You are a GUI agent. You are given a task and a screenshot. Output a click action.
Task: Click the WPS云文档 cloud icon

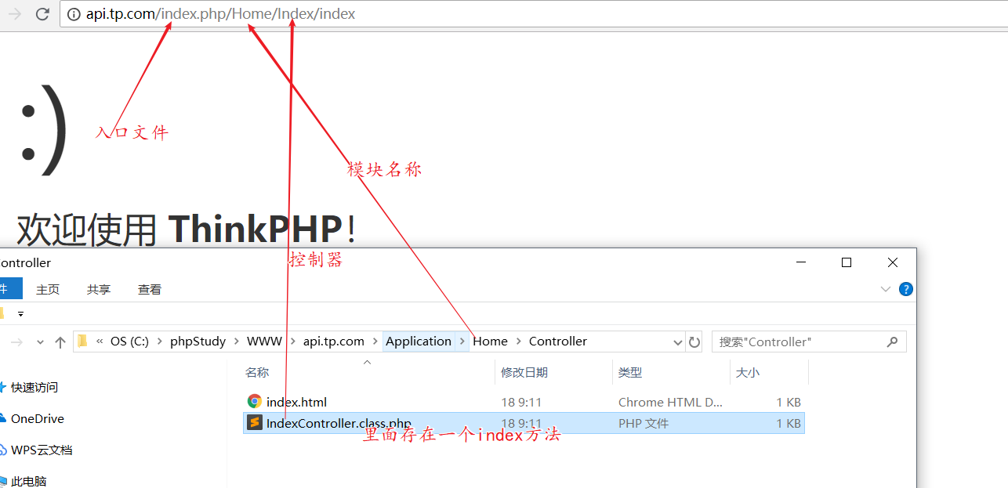[x=3, y=450]
